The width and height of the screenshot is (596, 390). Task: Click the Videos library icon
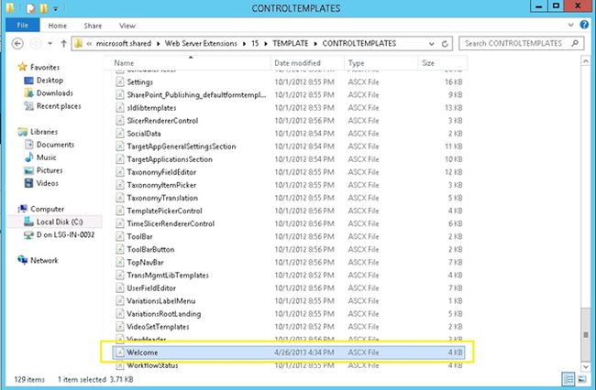click(29, 183)
